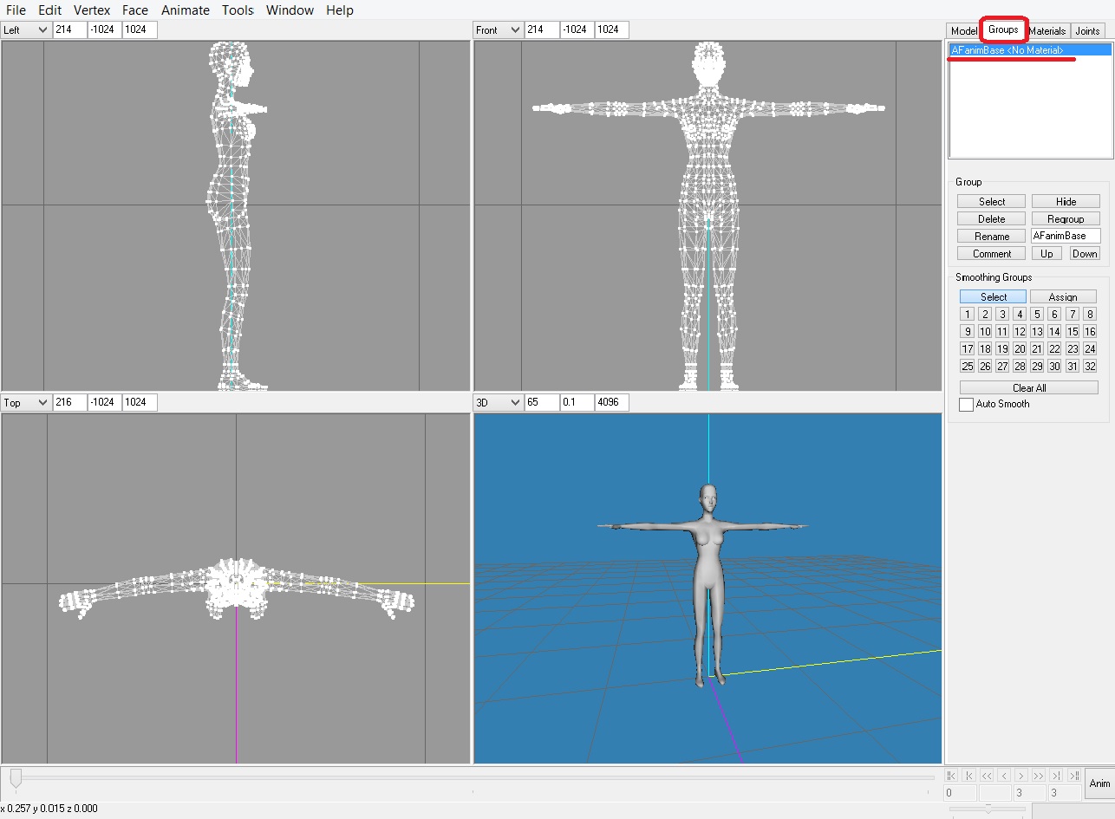The image size is (1115, 819).
Task: Toggle the smoothing groups Select mode button
Action: coord(993,296)
